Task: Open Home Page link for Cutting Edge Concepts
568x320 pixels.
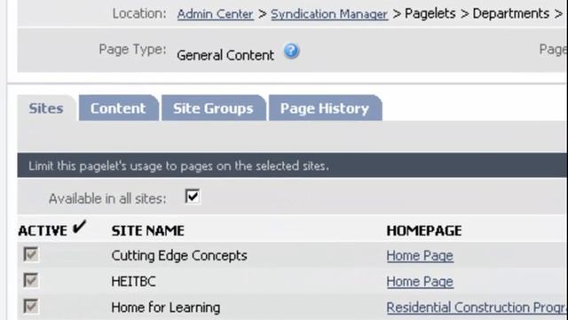Action: click(420, 256)
